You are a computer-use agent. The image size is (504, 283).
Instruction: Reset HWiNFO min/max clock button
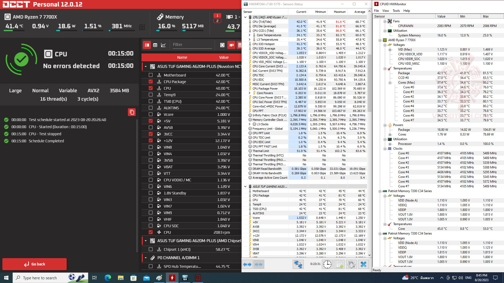tap(327, 264)
